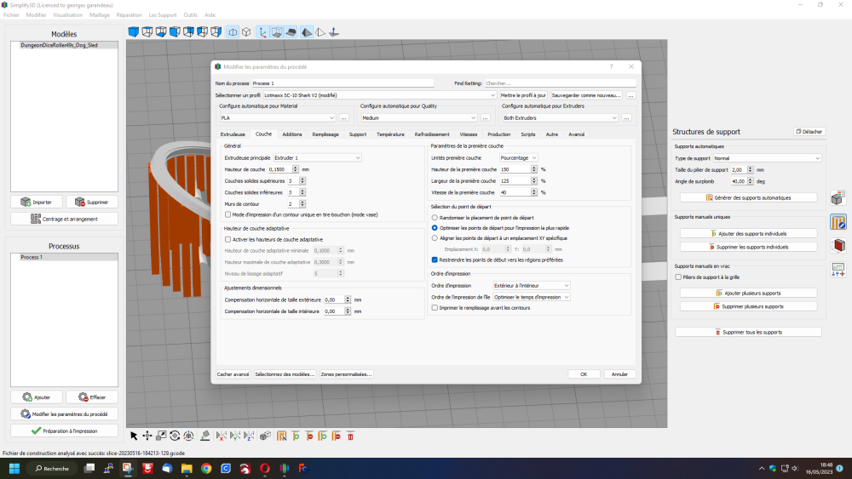Switch to the Température tab

coord(391,134)
